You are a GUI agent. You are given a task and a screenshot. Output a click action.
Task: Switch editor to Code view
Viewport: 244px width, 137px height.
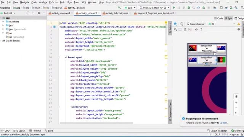pos(218,18)
